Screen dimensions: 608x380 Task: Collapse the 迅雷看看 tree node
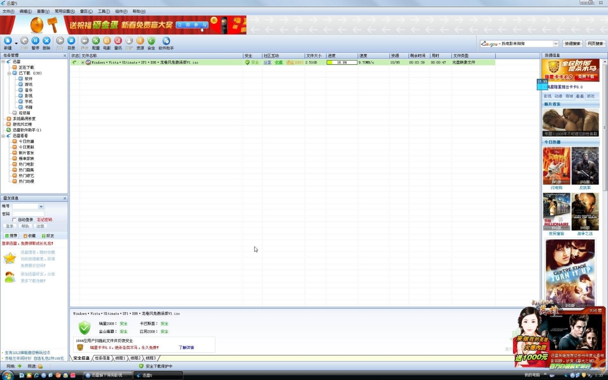pos(3,136)
